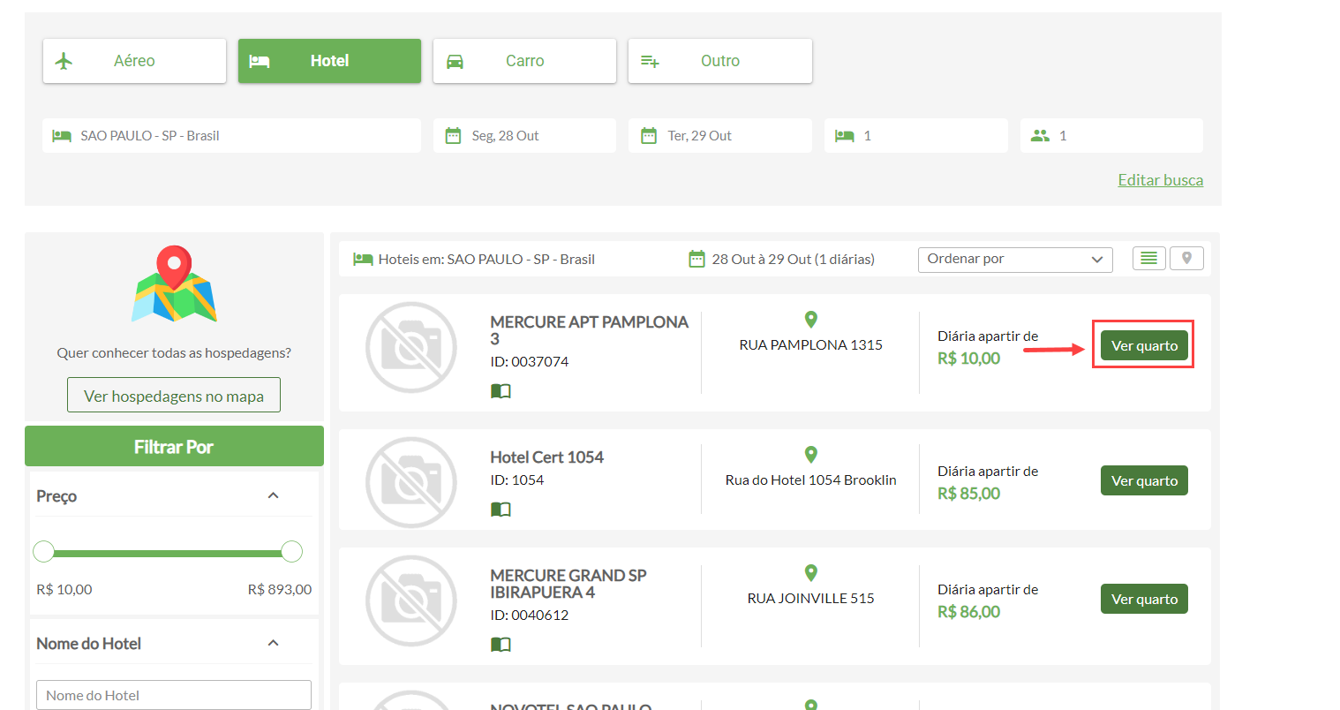Click the book icon under ID: 0037074
This screenshot has width=1340, height=710.
coord(501,391)
